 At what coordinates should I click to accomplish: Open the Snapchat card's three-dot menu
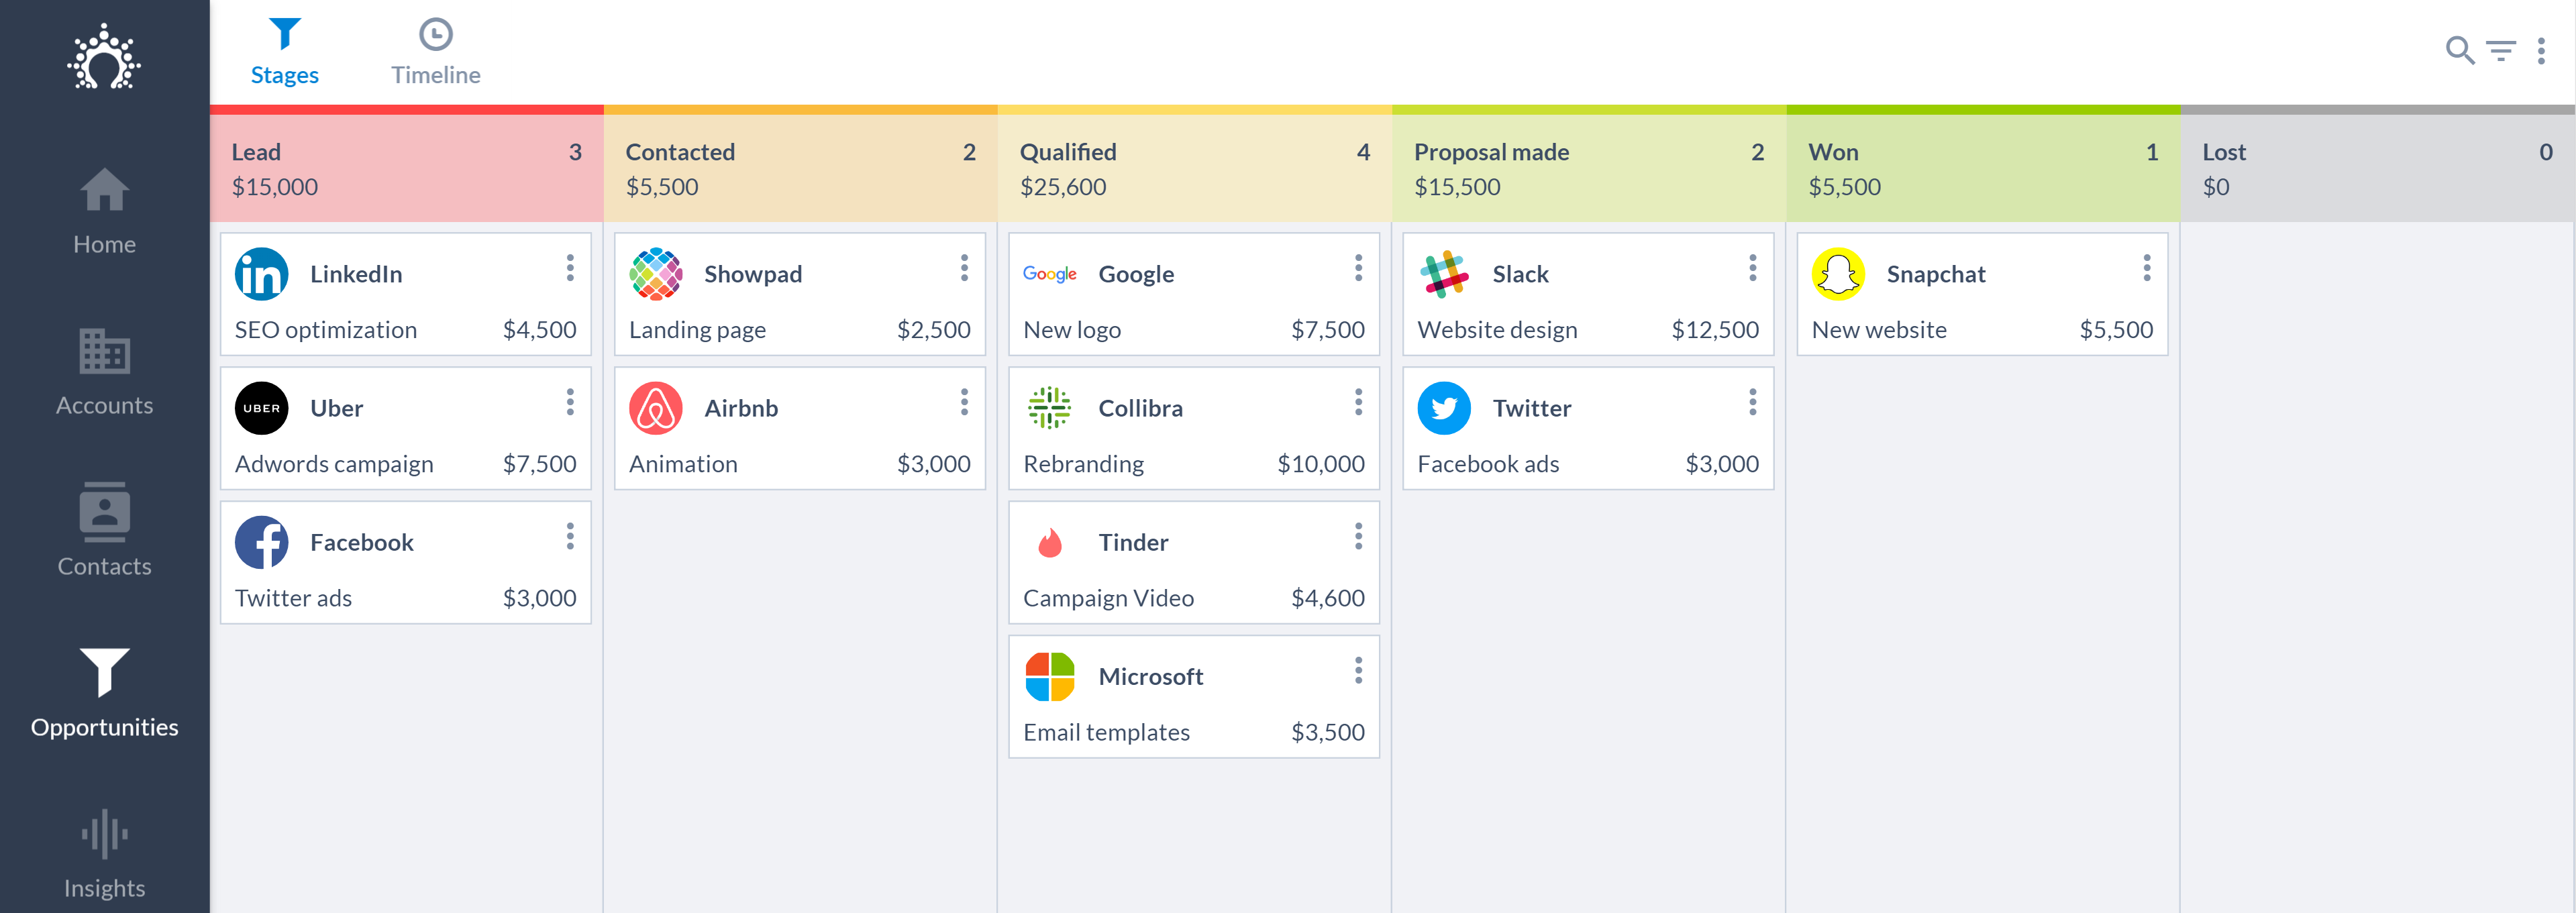pos(2146,268)
